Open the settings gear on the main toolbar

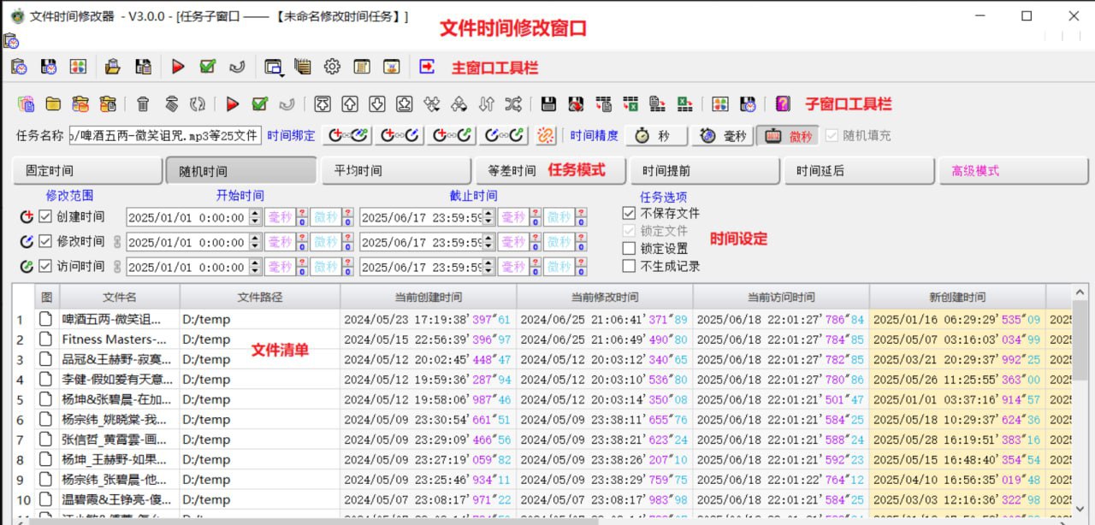click(331, 66)
